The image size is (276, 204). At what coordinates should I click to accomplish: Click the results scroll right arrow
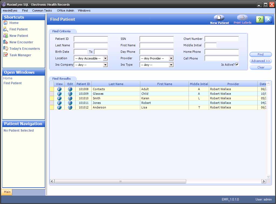click(x=264, y=181)
